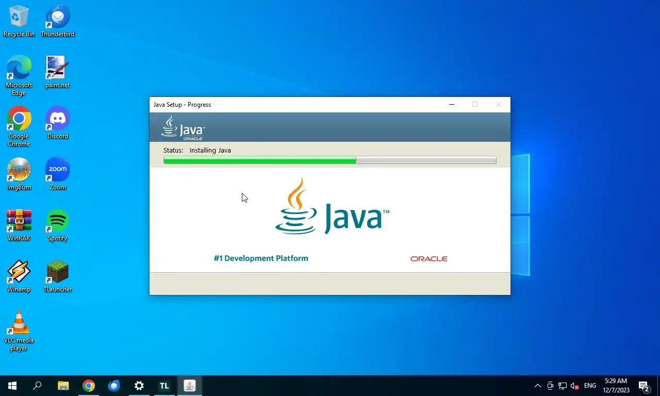
Task: Open the clock showing 5:29 AM
Action: [x=616, y=386]
